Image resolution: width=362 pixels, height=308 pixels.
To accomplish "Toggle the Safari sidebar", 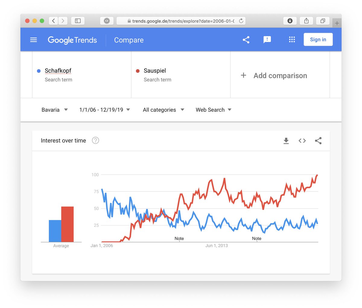I will pyautogui.click(x=78, y=21).
